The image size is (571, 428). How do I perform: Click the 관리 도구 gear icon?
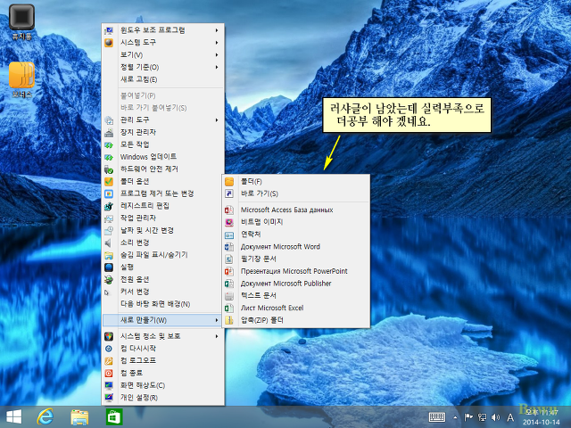(109, 120)
